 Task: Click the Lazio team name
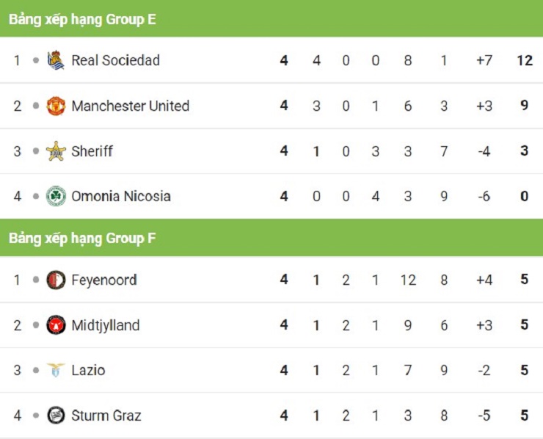coord(88,370)
